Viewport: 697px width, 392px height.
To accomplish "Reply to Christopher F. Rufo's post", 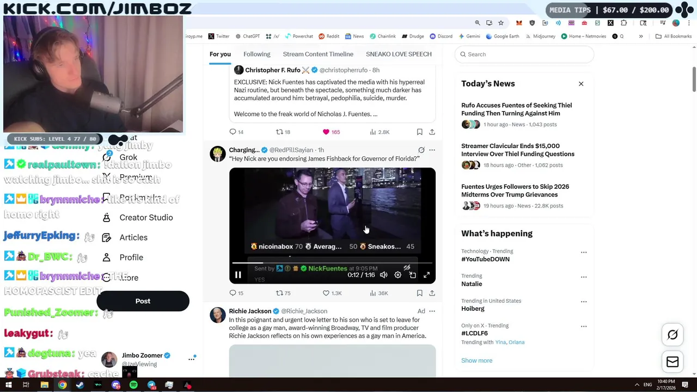I will click(x=236, y=132).
